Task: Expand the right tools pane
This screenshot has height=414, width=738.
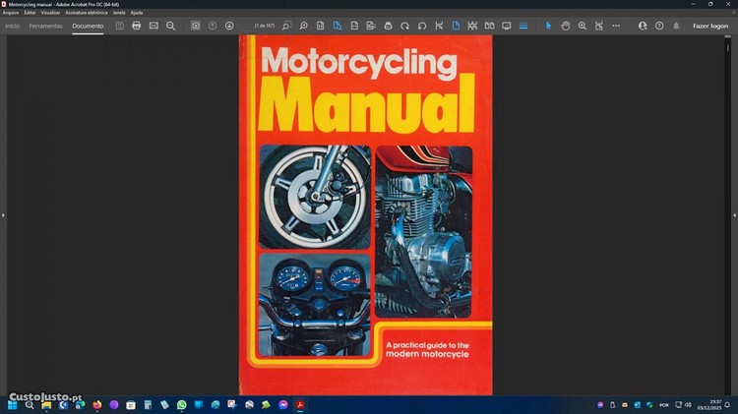Action: pos(734,214)
